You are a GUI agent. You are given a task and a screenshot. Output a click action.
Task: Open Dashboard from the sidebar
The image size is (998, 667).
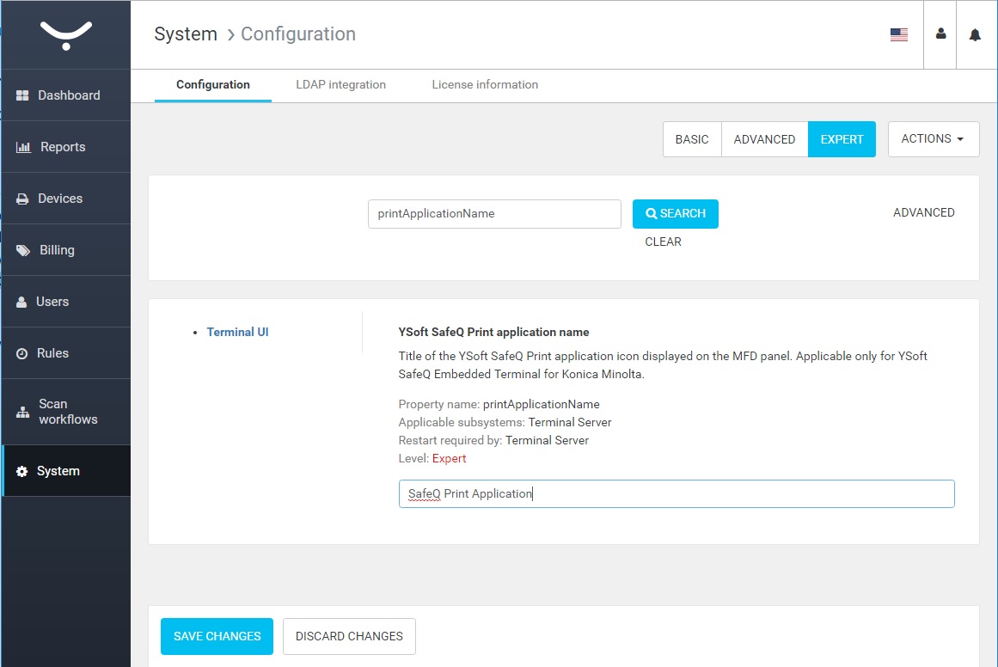(68, 95)
